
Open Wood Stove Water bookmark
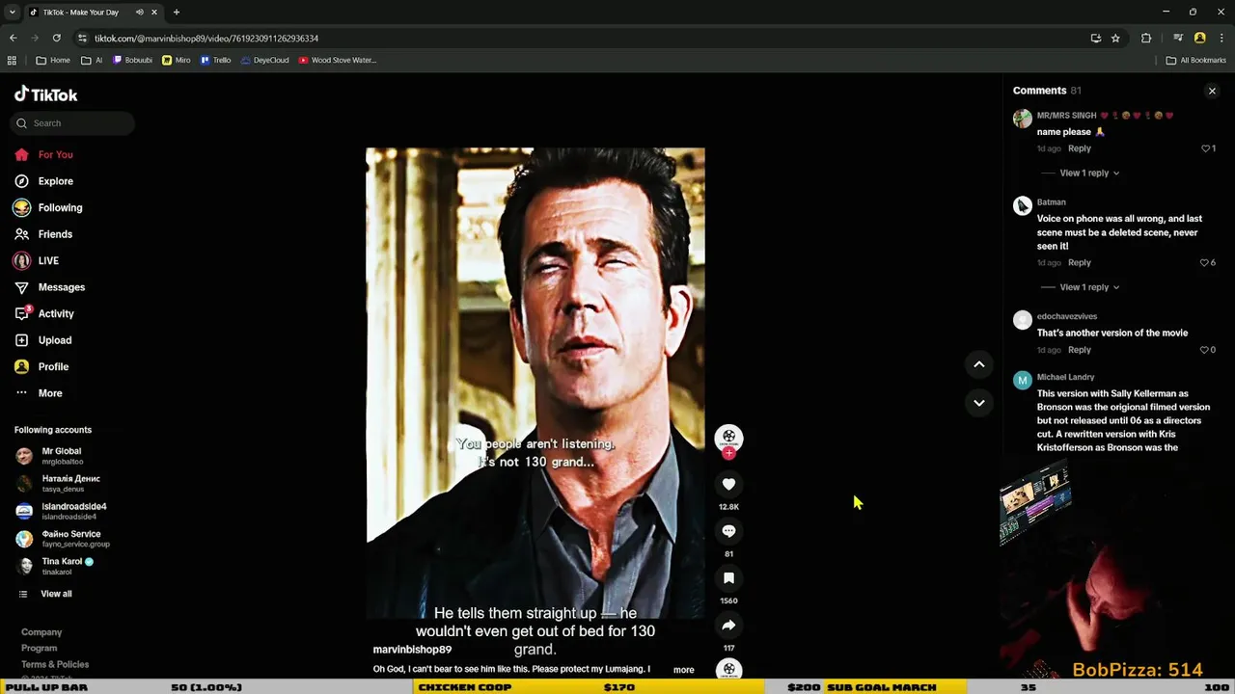(337, 60)
